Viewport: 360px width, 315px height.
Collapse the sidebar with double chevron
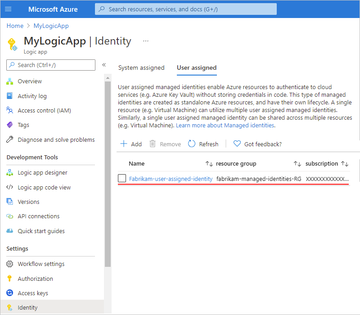click(x=104, y=65)
